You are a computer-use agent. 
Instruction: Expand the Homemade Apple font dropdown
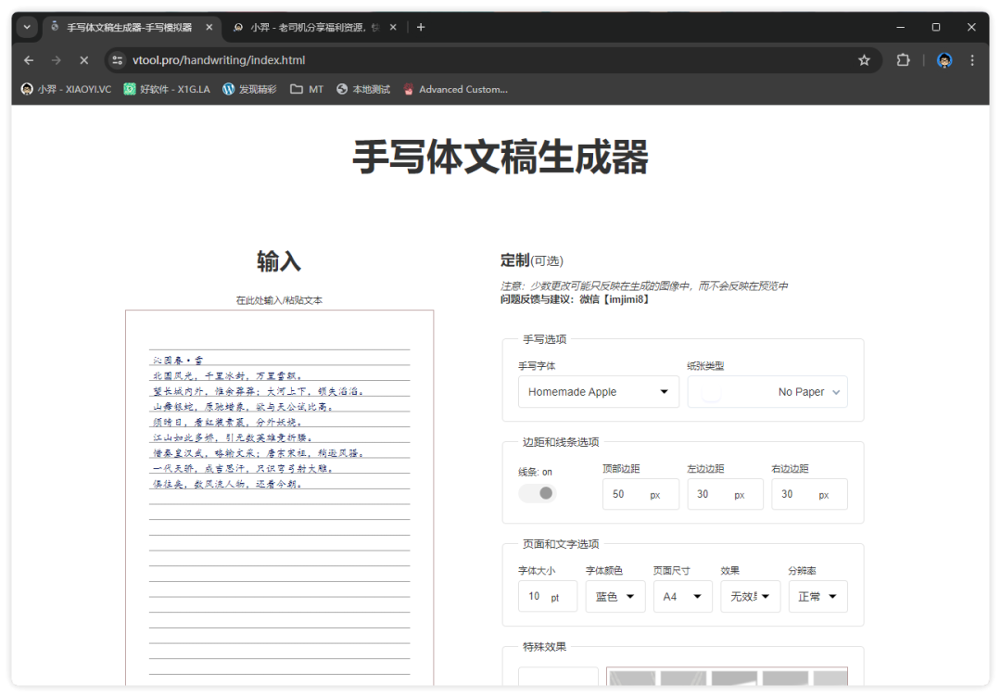click(598, 392)
